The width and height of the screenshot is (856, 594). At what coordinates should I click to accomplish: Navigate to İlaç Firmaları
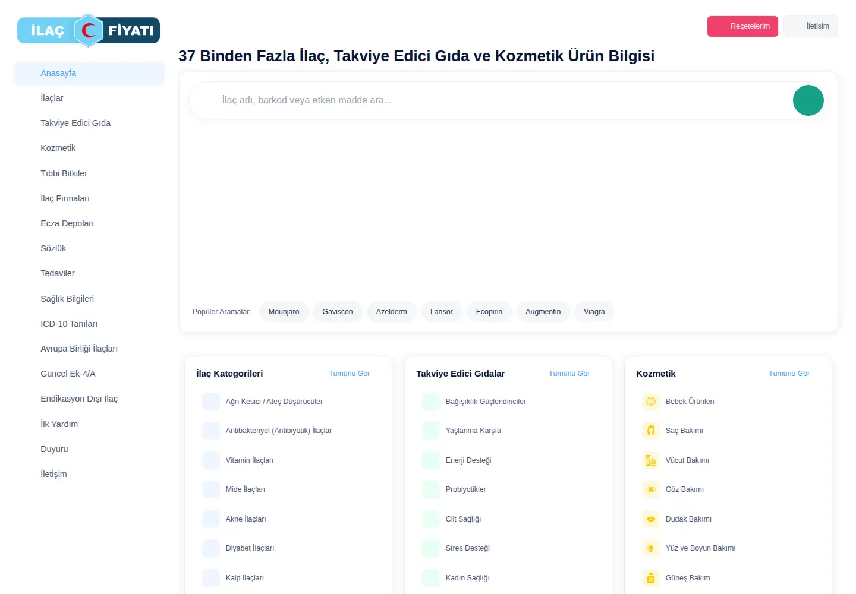coord(89,198)
